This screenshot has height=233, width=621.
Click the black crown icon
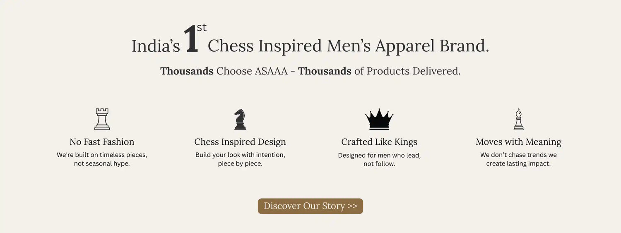pos(379,120)
